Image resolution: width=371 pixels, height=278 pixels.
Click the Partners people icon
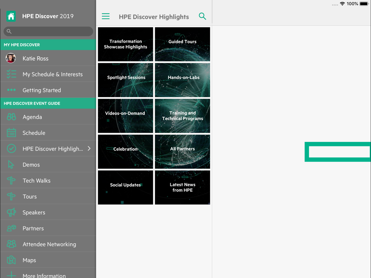[x=12, y=228]
